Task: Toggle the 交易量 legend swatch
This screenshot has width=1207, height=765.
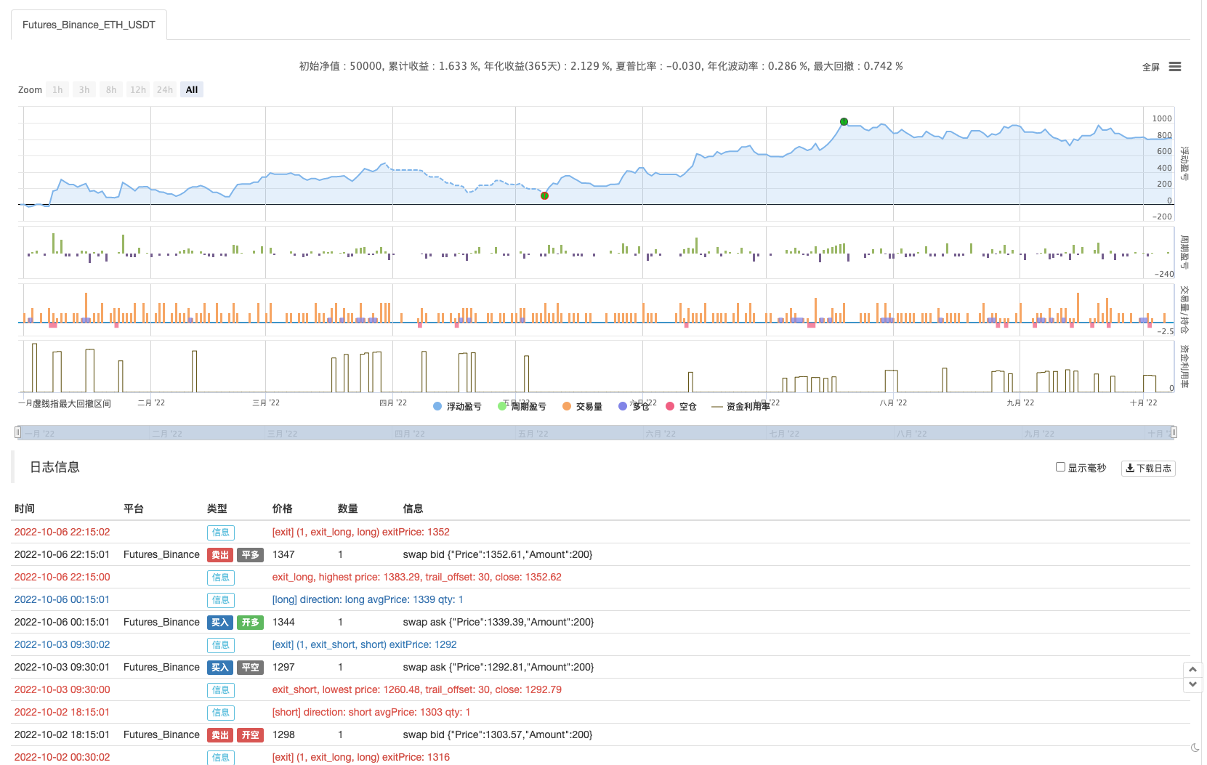Action: tap(567, 407)
